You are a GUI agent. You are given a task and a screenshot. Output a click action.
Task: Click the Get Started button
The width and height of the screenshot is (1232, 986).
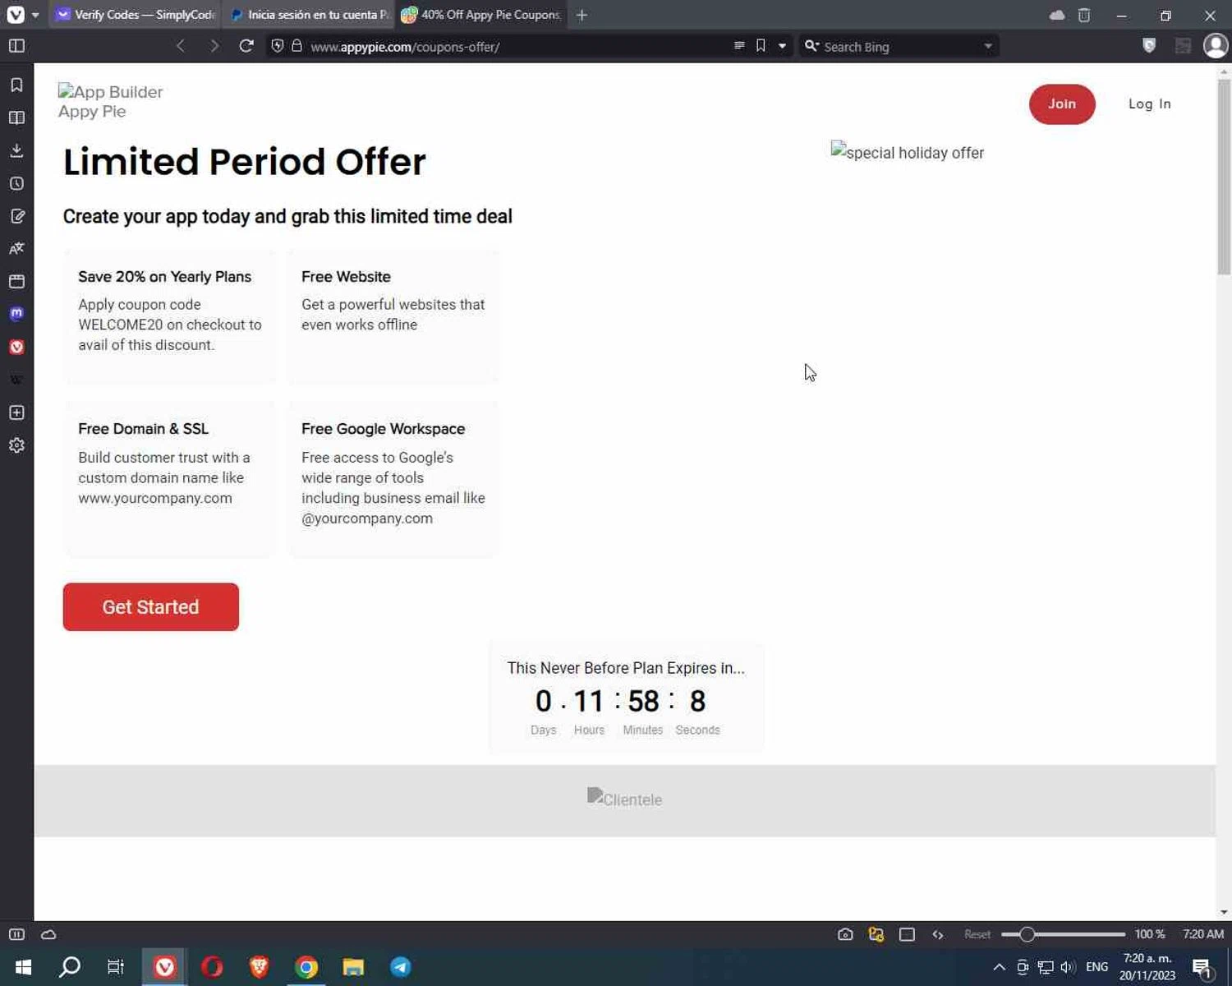[x=151, y=607]
